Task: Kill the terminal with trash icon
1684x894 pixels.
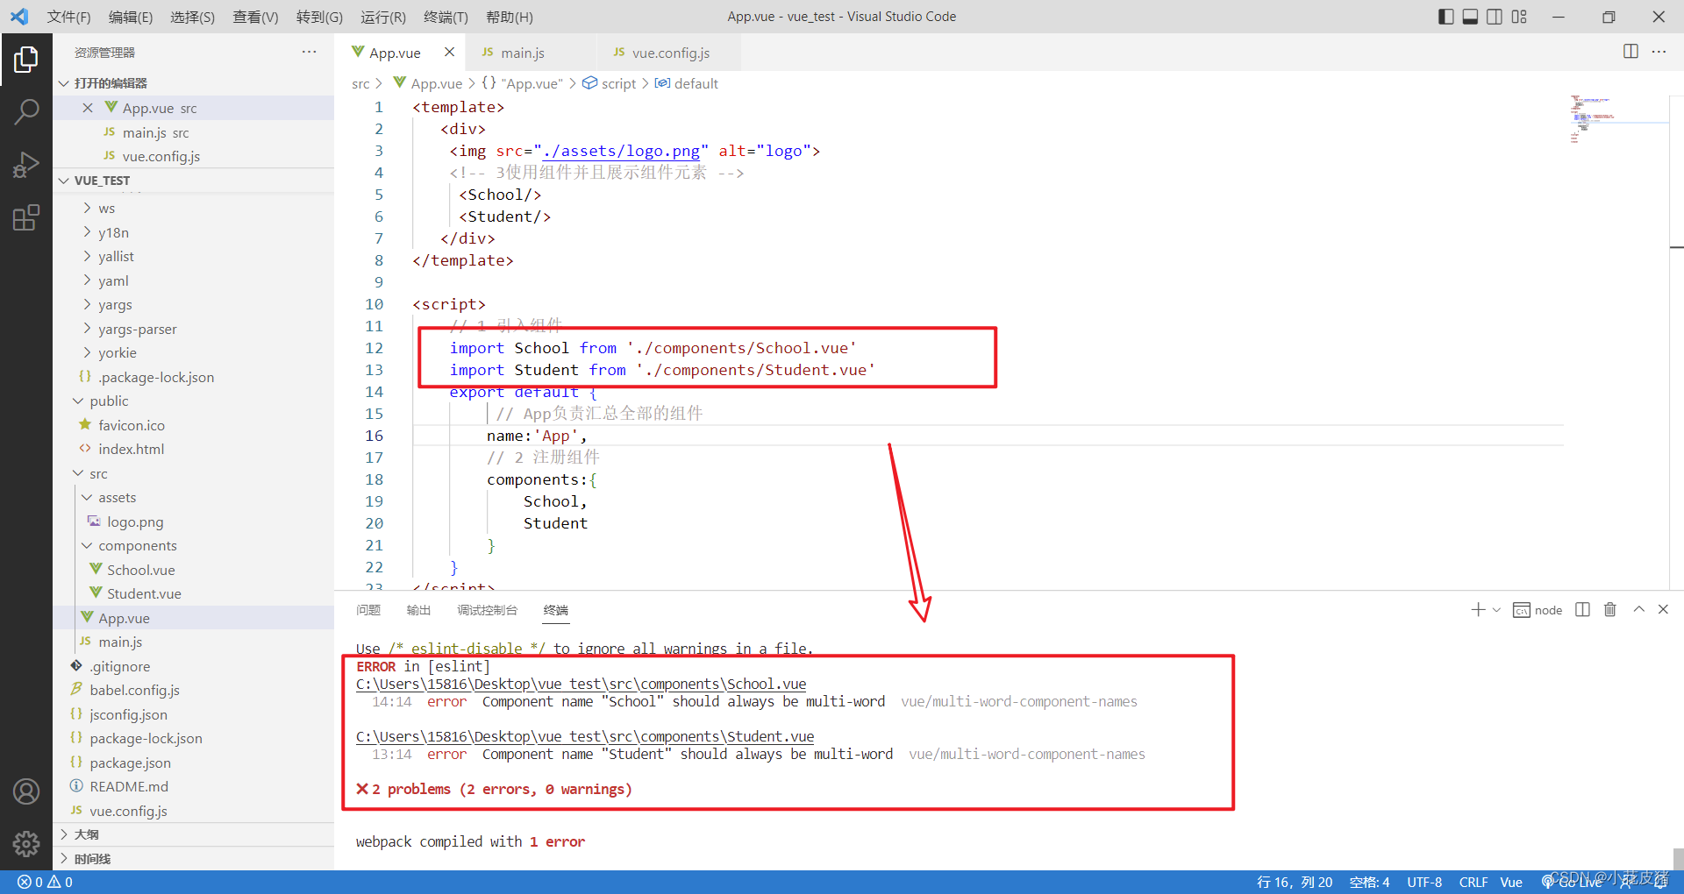Action: tap(1610, 609)
